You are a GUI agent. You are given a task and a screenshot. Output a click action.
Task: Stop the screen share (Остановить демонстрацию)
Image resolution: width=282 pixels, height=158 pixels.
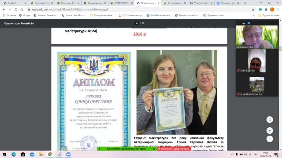174,149
